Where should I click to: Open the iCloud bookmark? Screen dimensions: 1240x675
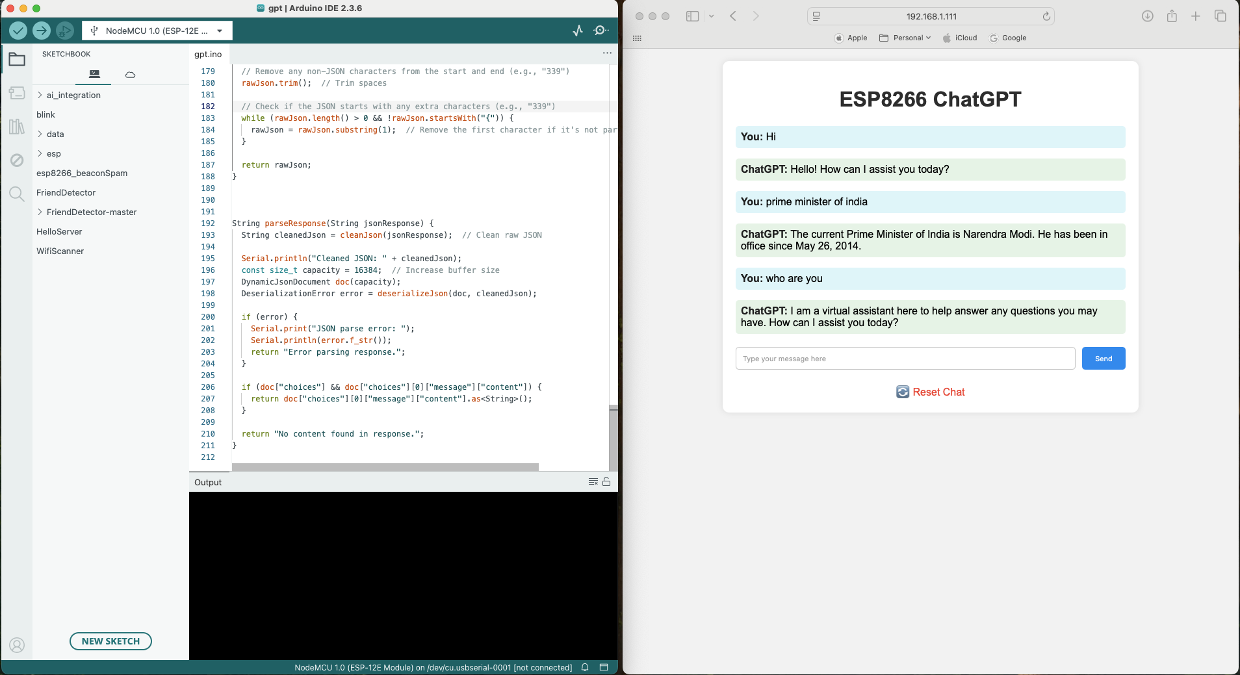click(x=960, y=38)
